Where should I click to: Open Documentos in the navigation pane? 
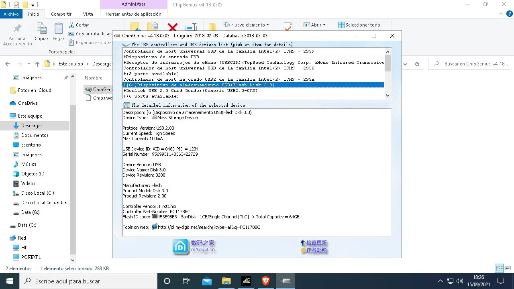(35, 135)
